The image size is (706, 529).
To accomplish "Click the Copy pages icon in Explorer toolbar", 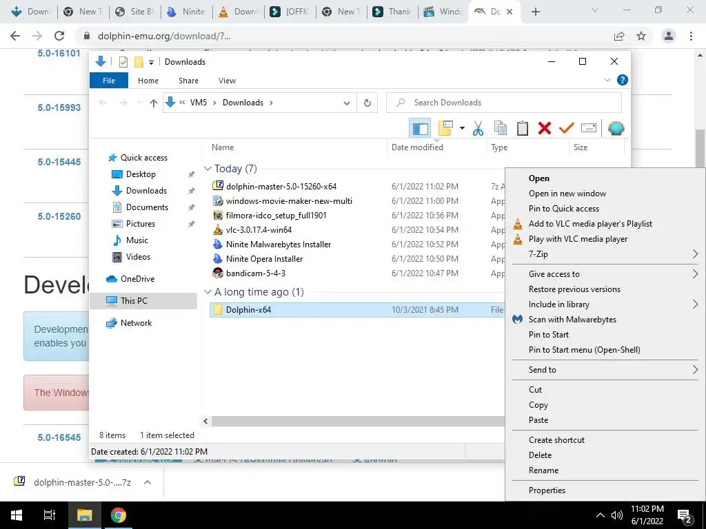I will (x=501, y=129).
